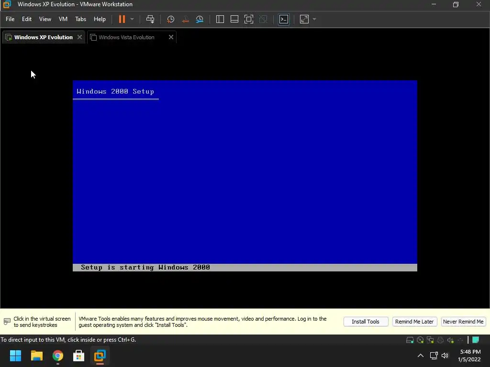The width and height of the screenshot is (490, 367).
Task: Take a snapshot of this VM
Action: pos(171,19)
